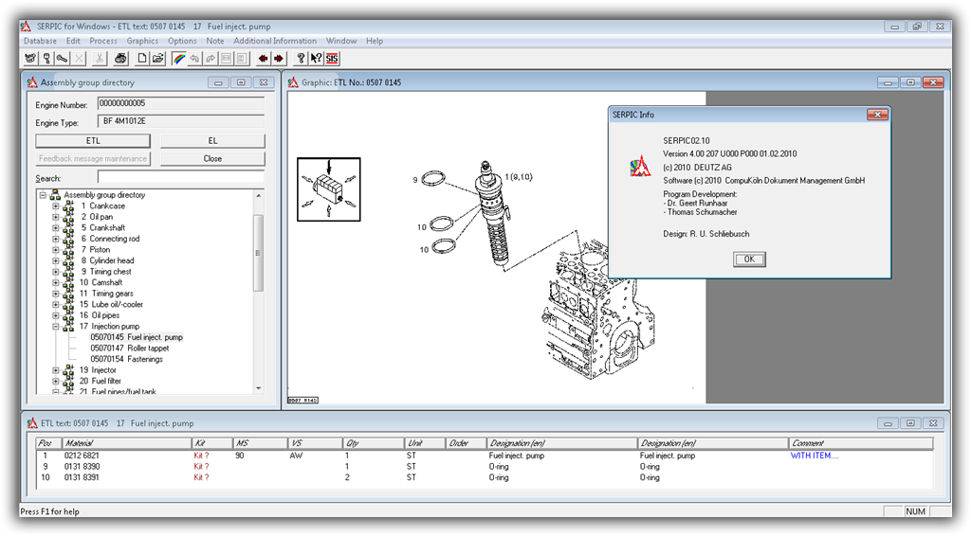Expand the Camshaft tree node
Screen dimensions: 971x536
pos(56,282)
